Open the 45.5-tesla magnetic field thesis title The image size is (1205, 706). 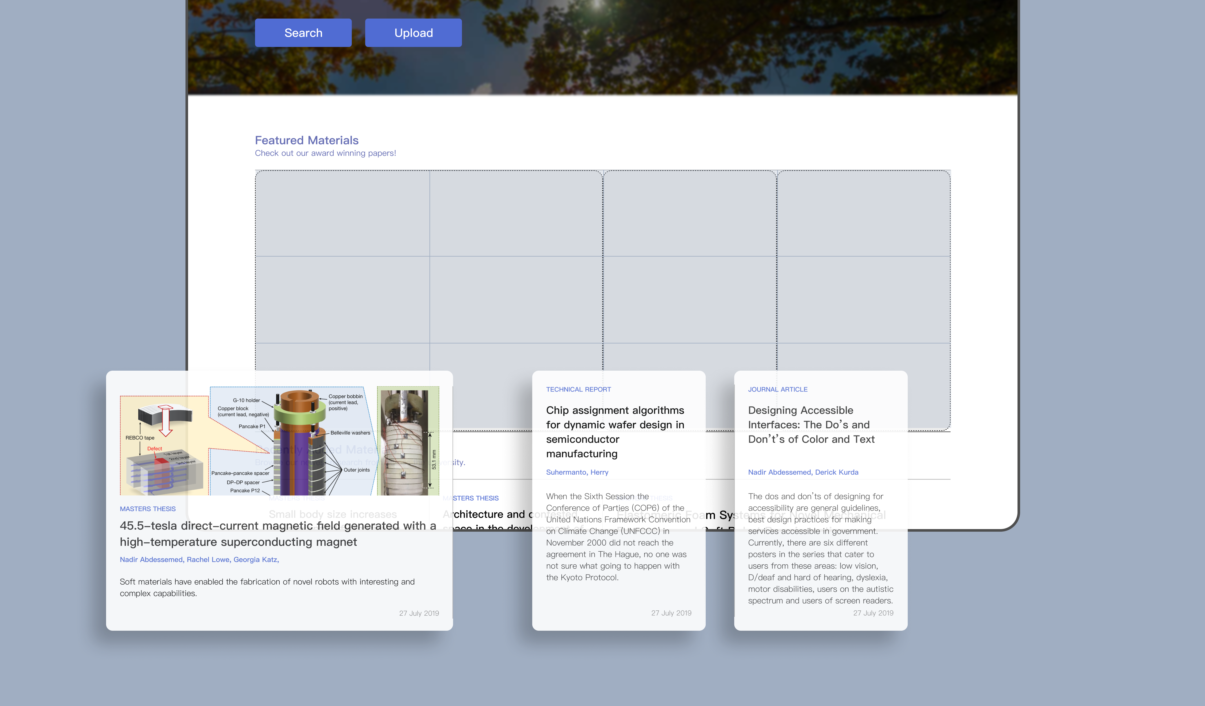point(278,534)
